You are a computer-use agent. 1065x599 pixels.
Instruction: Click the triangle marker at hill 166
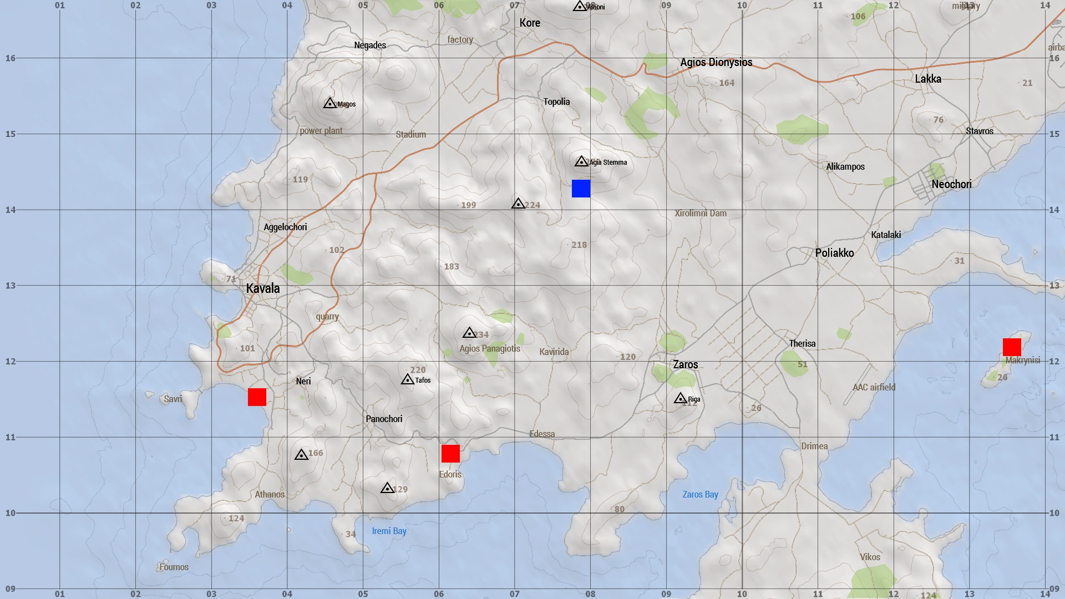click(x=301, y=455)
